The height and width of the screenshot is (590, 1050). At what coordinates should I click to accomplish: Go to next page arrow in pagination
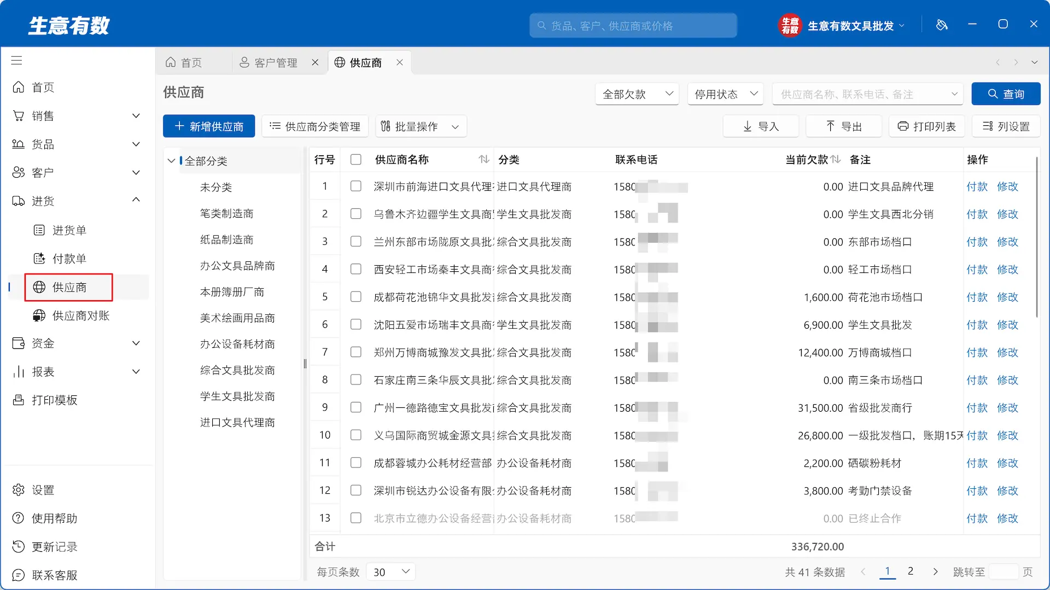[936, 572]
